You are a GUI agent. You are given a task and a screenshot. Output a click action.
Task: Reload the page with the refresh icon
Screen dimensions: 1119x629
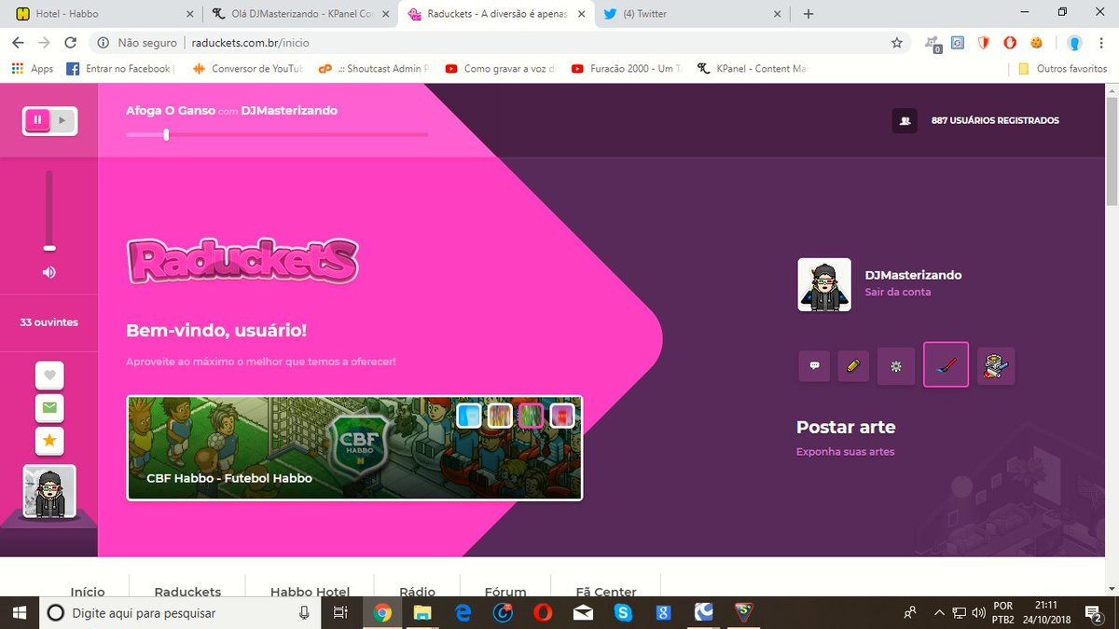point(70,43)
